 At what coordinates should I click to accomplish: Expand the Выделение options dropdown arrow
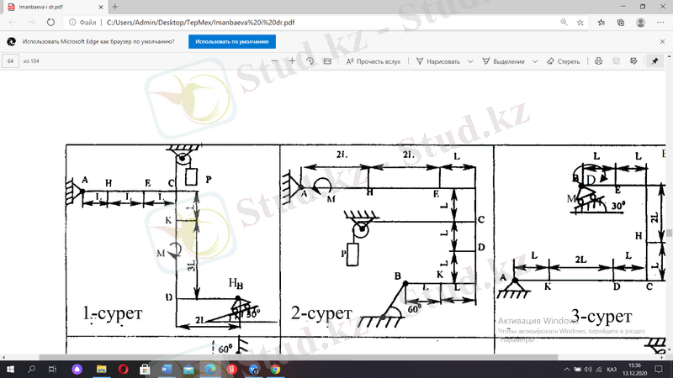pos(535,61)
